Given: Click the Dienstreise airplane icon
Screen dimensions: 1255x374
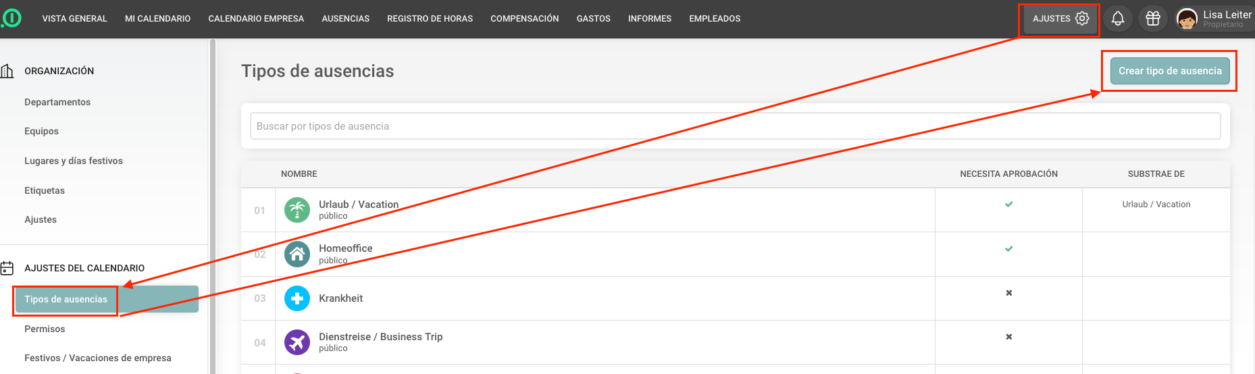Looking at the screenshot, I should point(297,342).
